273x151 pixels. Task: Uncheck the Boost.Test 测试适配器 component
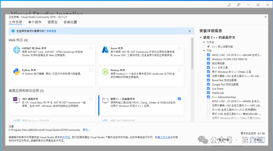[x=208, y=80]
